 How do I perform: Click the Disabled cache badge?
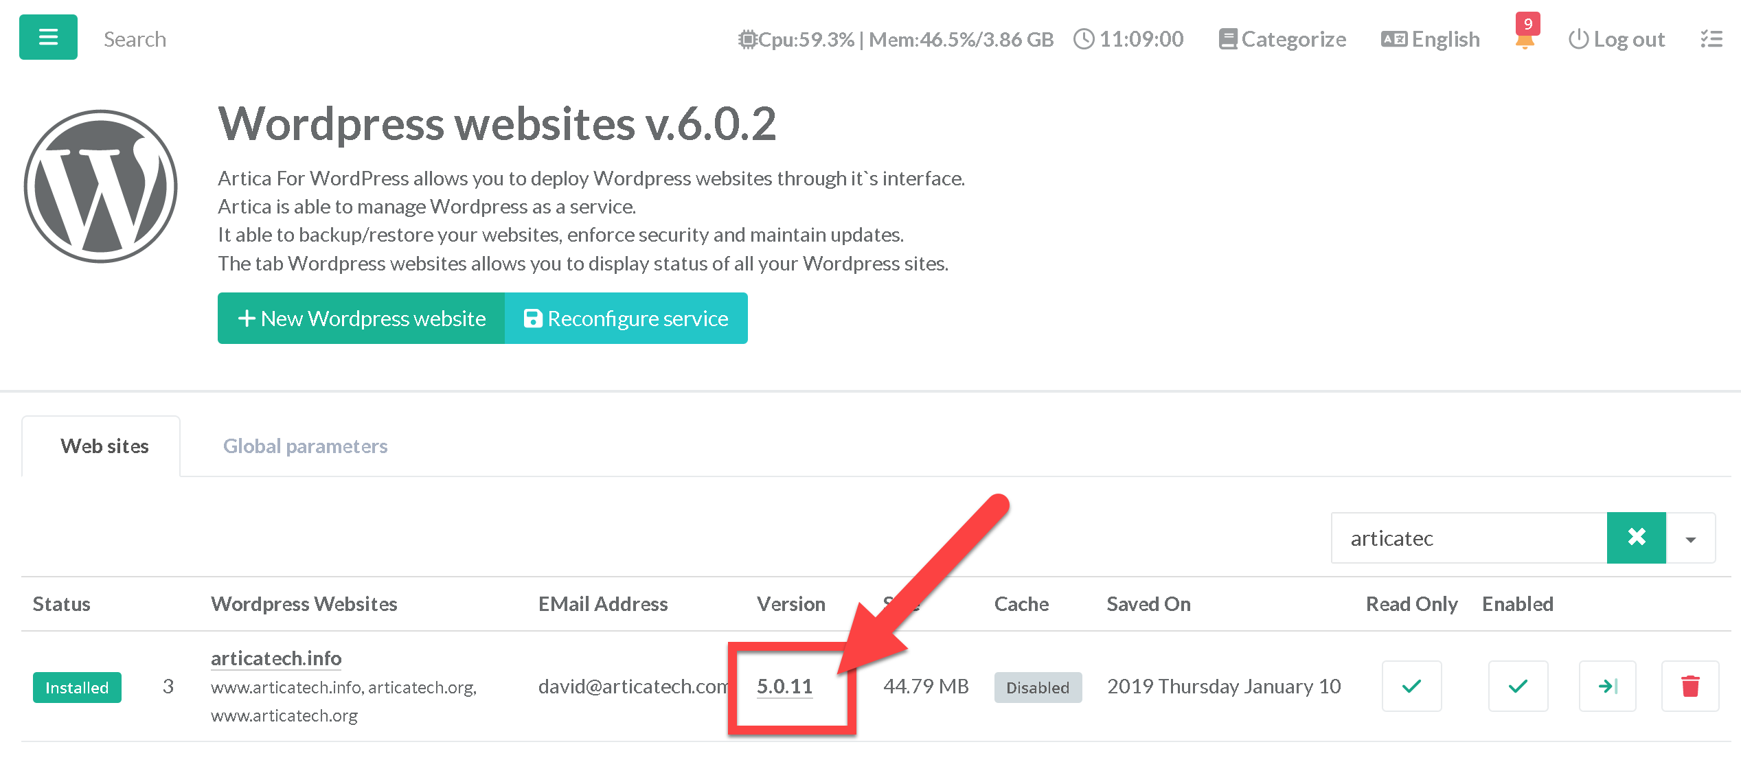coord(1037,687)
